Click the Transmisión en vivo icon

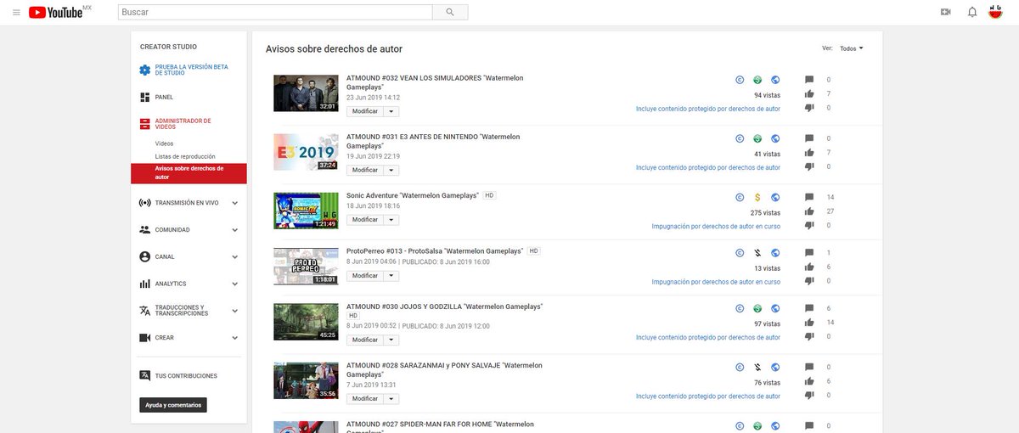145,203
